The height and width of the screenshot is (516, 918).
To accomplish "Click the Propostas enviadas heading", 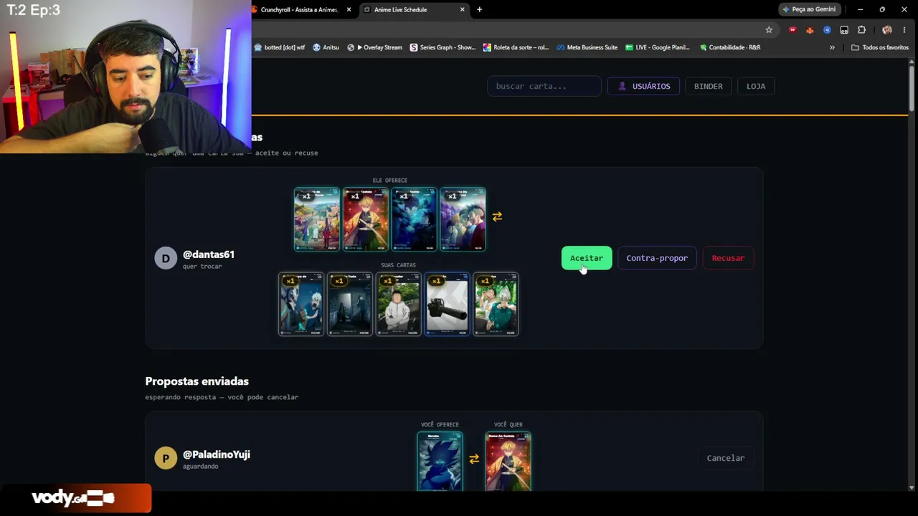I will (197, 381).
